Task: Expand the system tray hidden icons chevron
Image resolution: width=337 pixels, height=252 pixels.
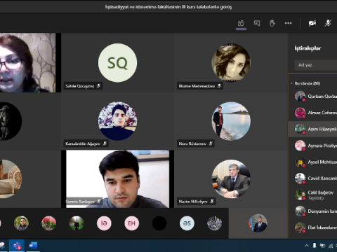Action: [x=307, y=246]
